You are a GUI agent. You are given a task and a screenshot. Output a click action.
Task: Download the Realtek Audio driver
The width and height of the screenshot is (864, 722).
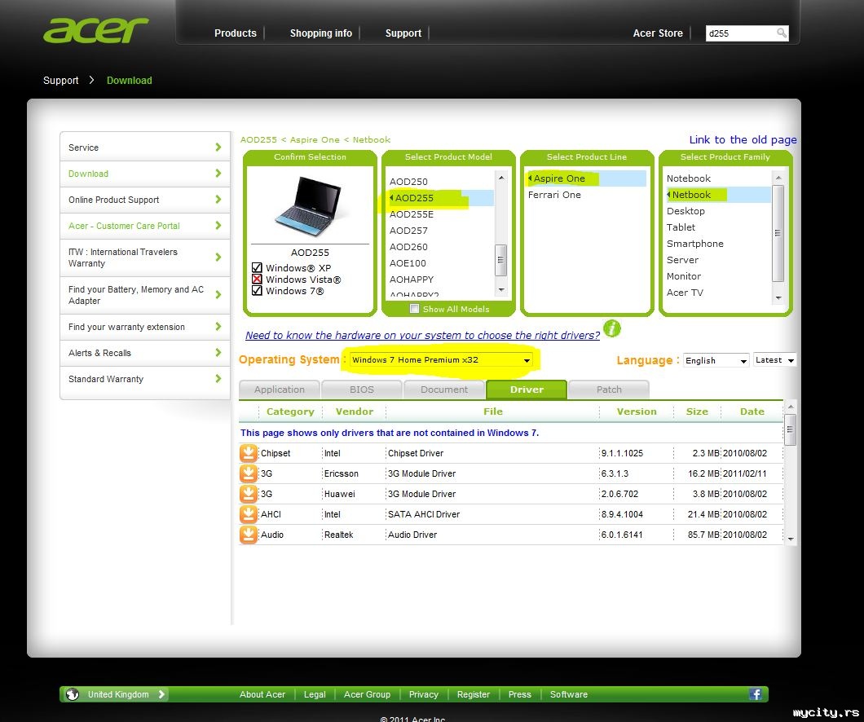[249, 535]
